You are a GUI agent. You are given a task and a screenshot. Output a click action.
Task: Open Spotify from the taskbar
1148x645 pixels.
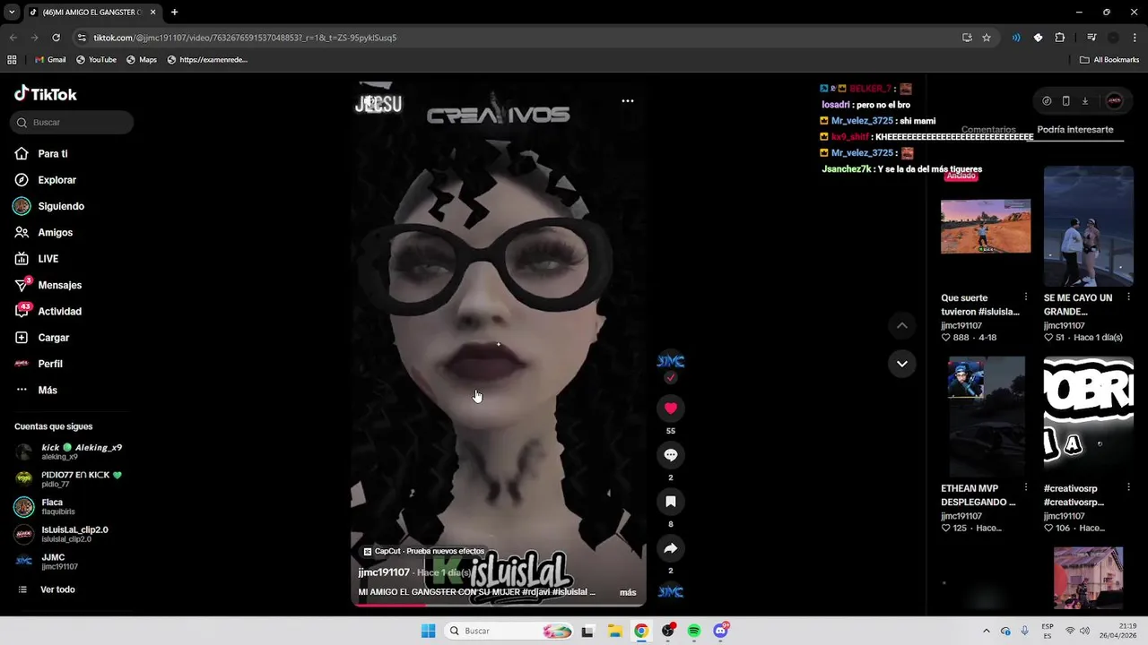tap(694, 631)
